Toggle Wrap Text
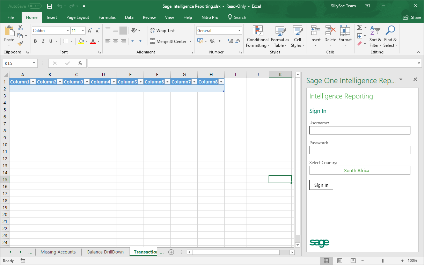Viewport: 424px width, 265px height. point(162,31)
